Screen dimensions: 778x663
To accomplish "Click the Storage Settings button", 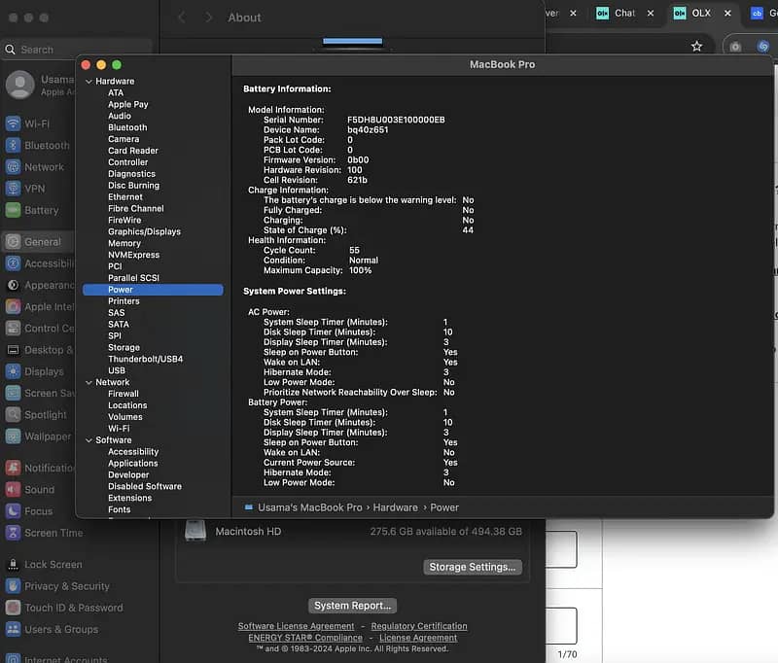I will tap(474, 567).
